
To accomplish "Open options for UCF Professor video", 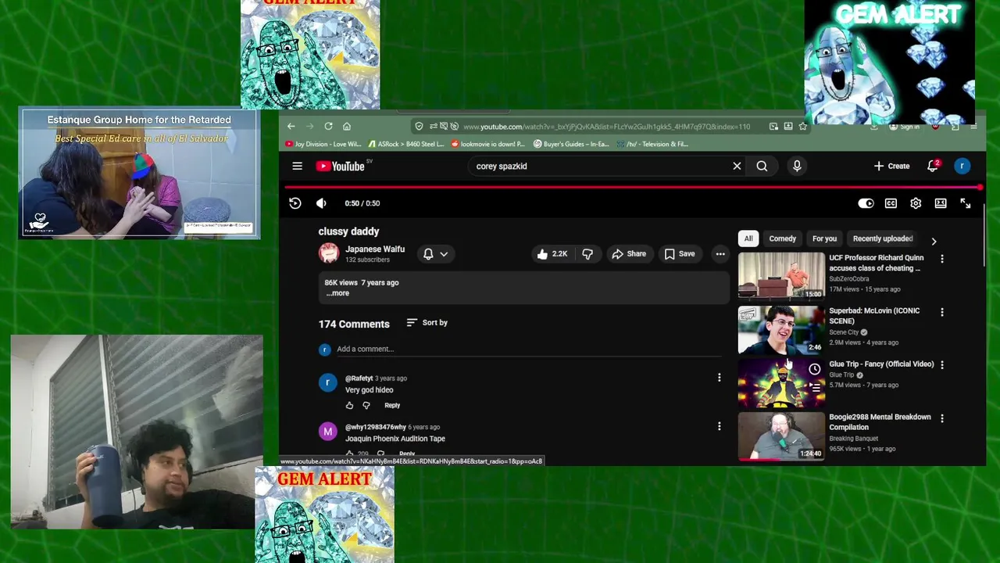I will point(942,259).
